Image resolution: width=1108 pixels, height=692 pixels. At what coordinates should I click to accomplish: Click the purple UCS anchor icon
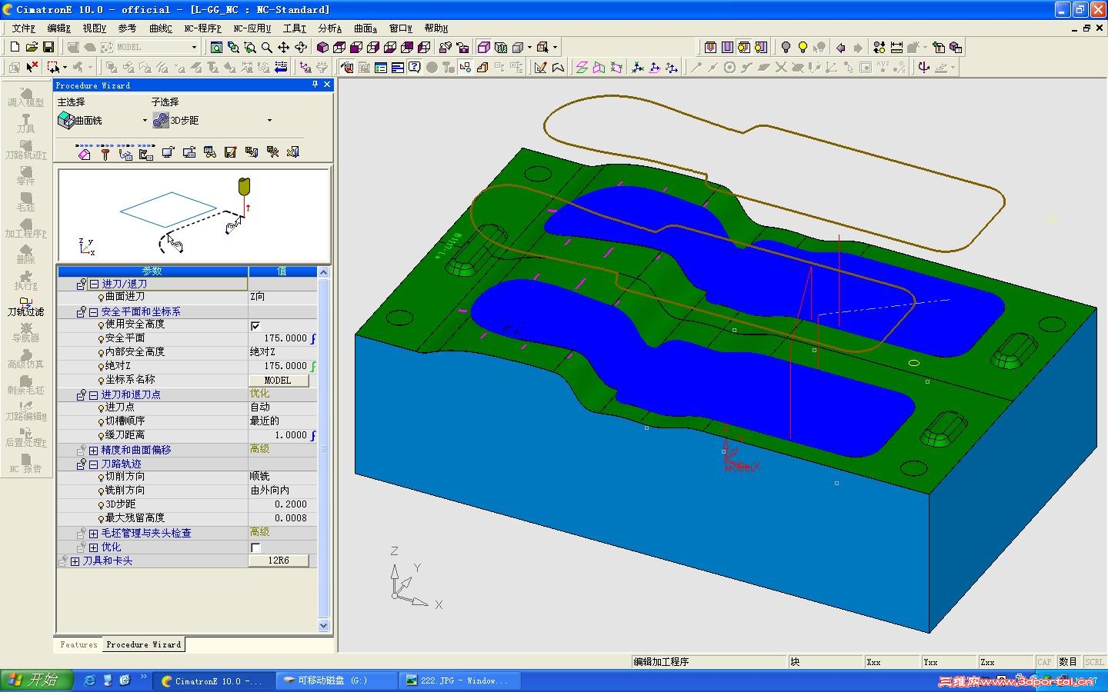point(923,68)
